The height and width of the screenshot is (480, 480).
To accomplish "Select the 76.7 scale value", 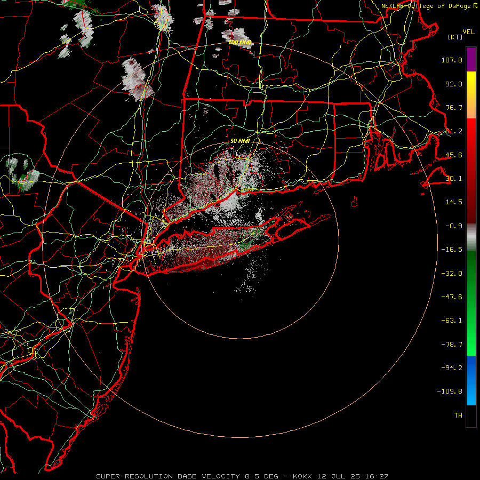I will click(x=454, y=107).
